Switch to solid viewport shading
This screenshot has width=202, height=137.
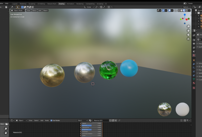point(181,10)
